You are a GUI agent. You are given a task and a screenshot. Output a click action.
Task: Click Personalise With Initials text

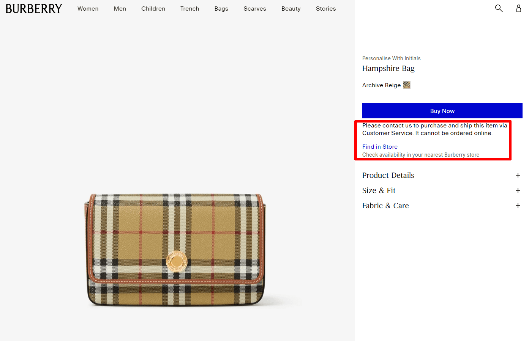(x=391, y=58)
